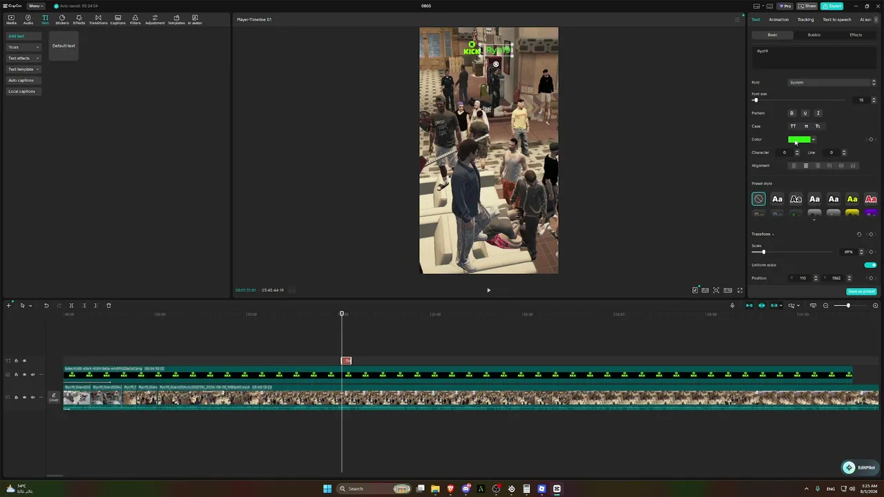The height and width of the screenshot is (497, 884).
Task: Click the Pro upgrade button
Action: (x=785, y=6)
